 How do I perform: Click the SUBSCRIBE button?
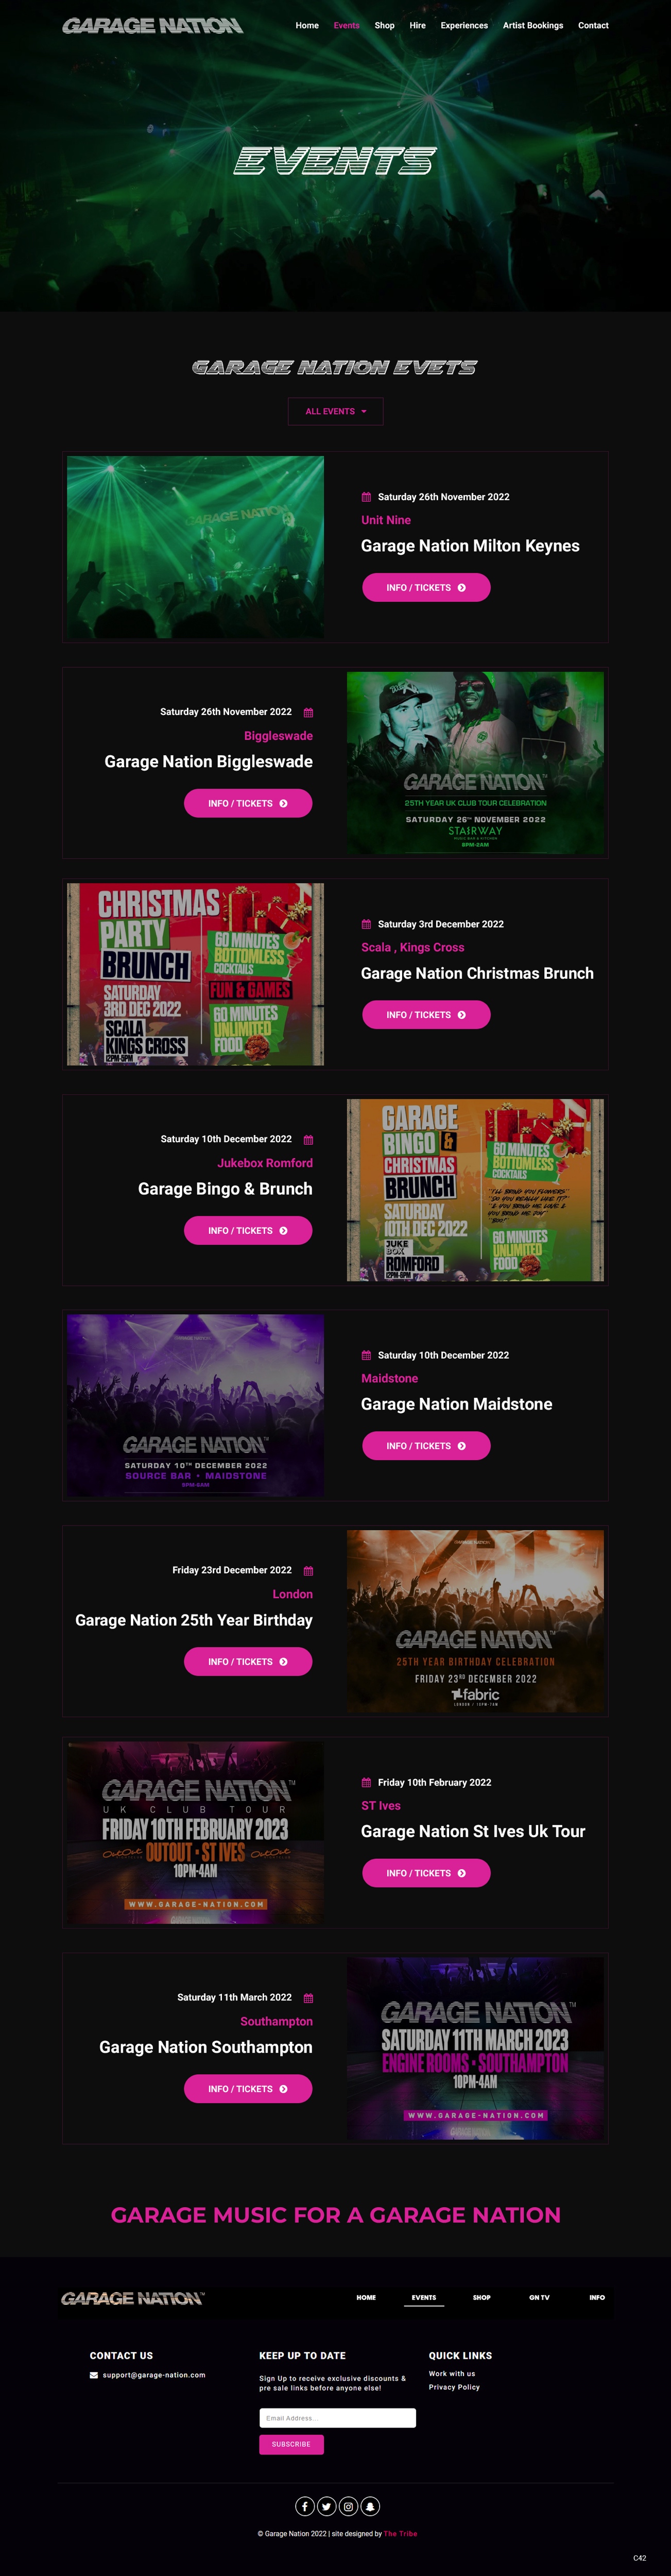point(291,2444)
